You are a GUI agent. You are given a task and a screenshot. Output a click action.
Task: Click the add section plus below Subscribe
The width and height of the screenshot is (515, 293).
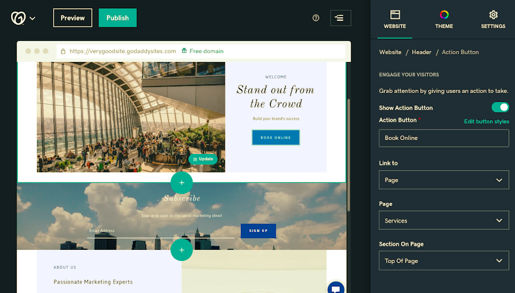click(x=182, y=250)
